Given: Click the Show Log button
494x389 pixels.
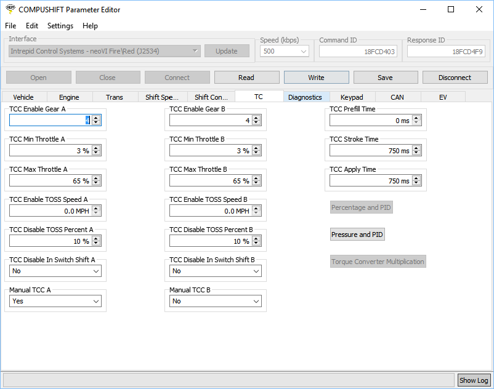Looking at the screenshot, I should coord(474,380).
